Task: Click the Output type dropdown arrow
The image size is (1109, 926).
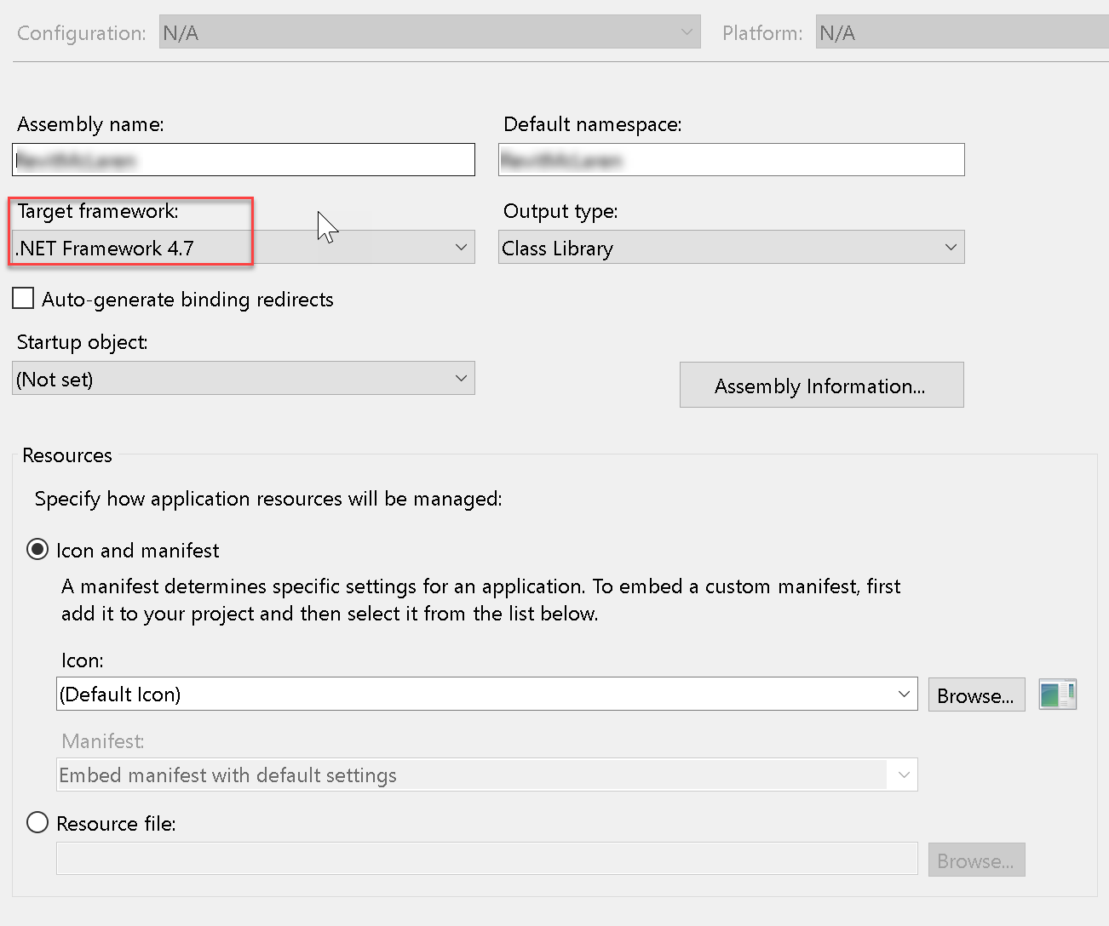Action: coord(951,248)
